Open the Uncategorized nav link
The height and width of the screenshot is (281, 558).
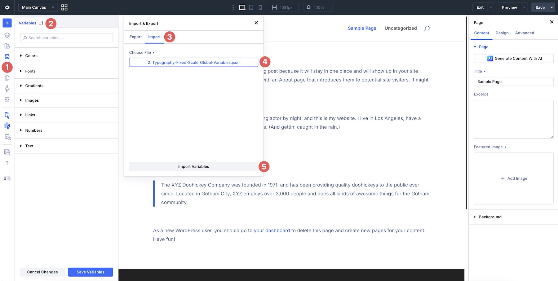401,28
